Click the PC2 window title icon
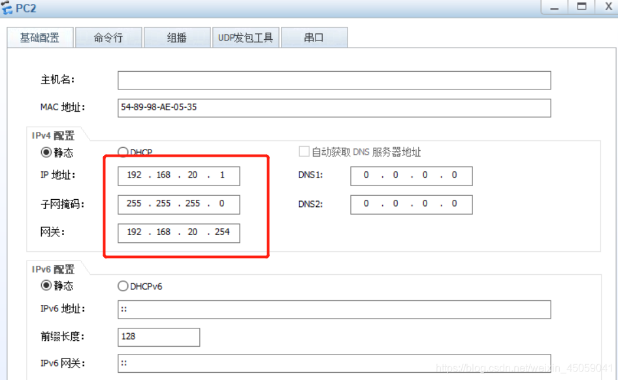Screen dimensions: 618x380 coord(7,7)
